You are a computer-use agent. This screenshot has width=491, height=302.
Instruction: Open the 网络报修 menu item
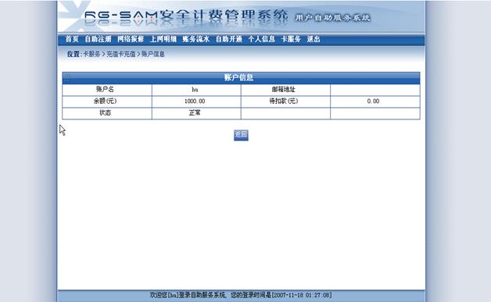coord(131,39)
